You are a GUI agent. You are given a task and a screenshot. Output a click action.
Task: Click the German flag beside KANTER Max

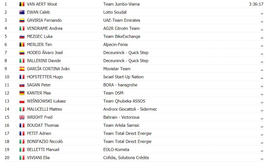22,93
